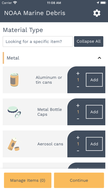Tap the aluminum can illustration
108x192 pixels.
14,80
